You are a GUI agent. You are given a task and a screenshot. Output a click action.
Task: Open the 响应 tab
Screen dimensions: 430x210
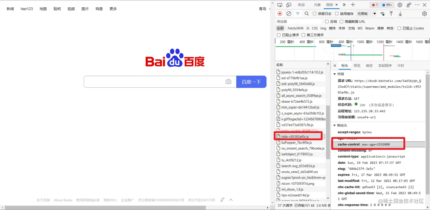369,66
